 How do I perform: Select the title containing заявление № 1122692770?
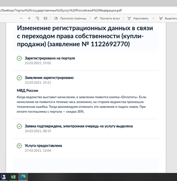(85, 36)
